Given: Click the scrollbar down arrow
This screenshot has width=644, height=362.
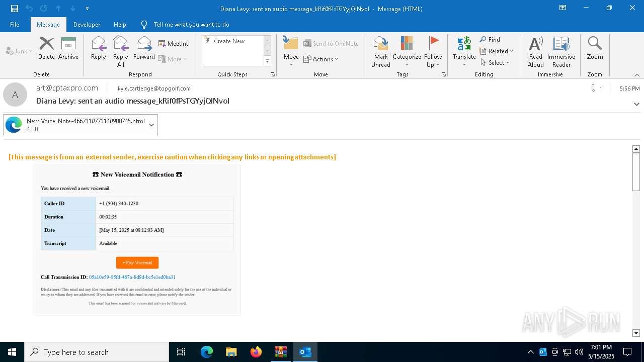Looking at the screenshot, I should point(636,333).
